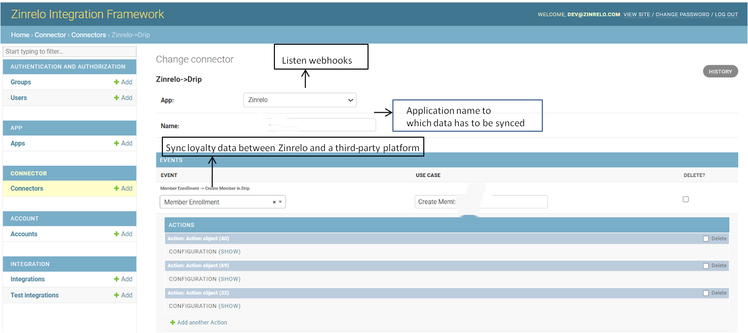
Task: Go to Connector breadcrumb
Action: click(x=50, y=35)
